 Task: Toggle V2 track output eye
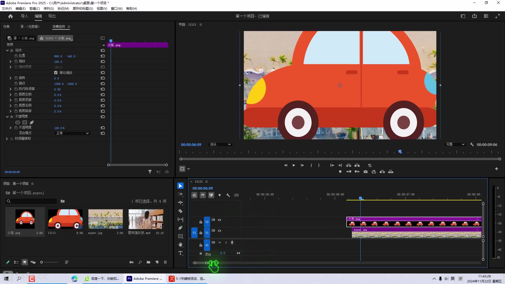(x=220, y=220)
